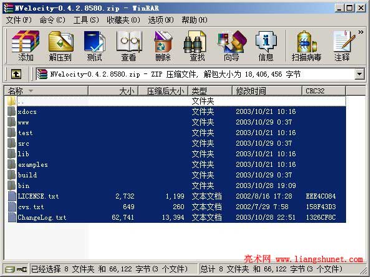Click CRC32 value EEE4C084
Screen dimensions: 371x277
click(x=321, y=196)
